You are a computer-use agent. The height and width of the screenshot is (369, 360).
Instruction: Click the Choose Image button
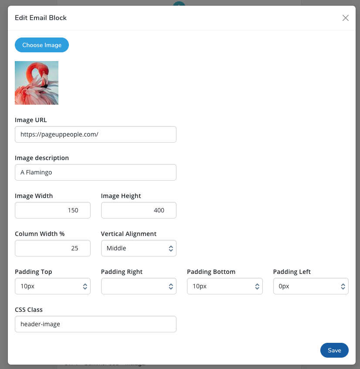(x=41, y=44)
